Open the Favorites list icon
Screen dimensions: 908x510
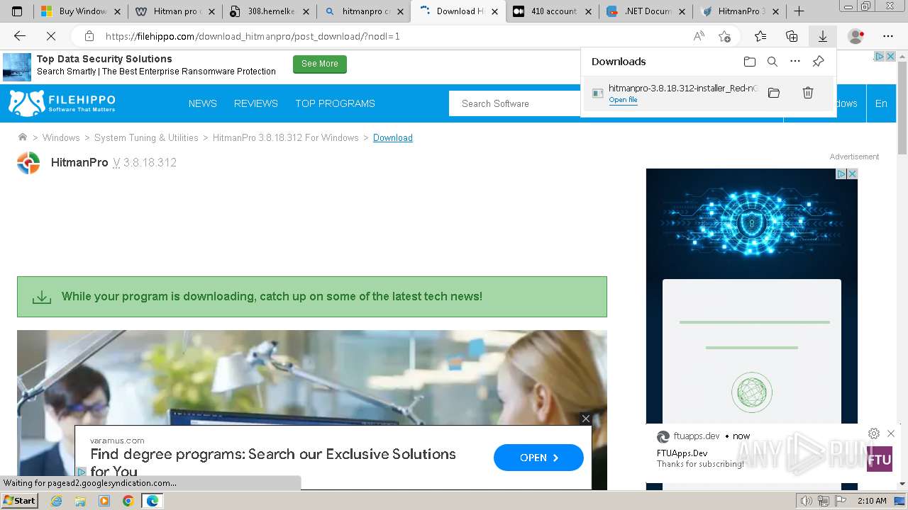760,36
